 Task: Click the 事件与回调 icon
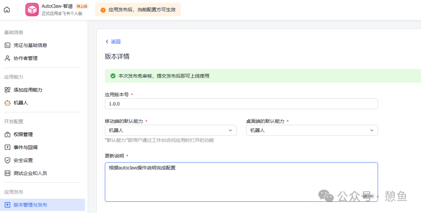pos(7,147)
